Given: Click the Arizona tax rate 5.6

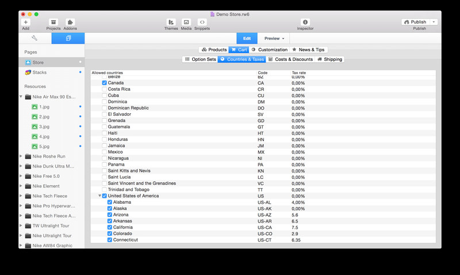Looking at the screenshot, I should tap(295, 215).
